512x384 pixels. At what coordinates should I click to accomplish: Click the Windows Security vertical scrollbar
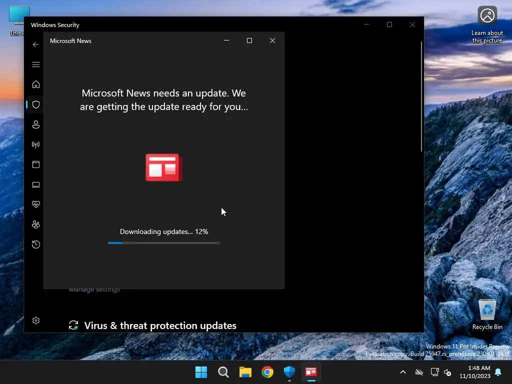(x=421, y=96)
